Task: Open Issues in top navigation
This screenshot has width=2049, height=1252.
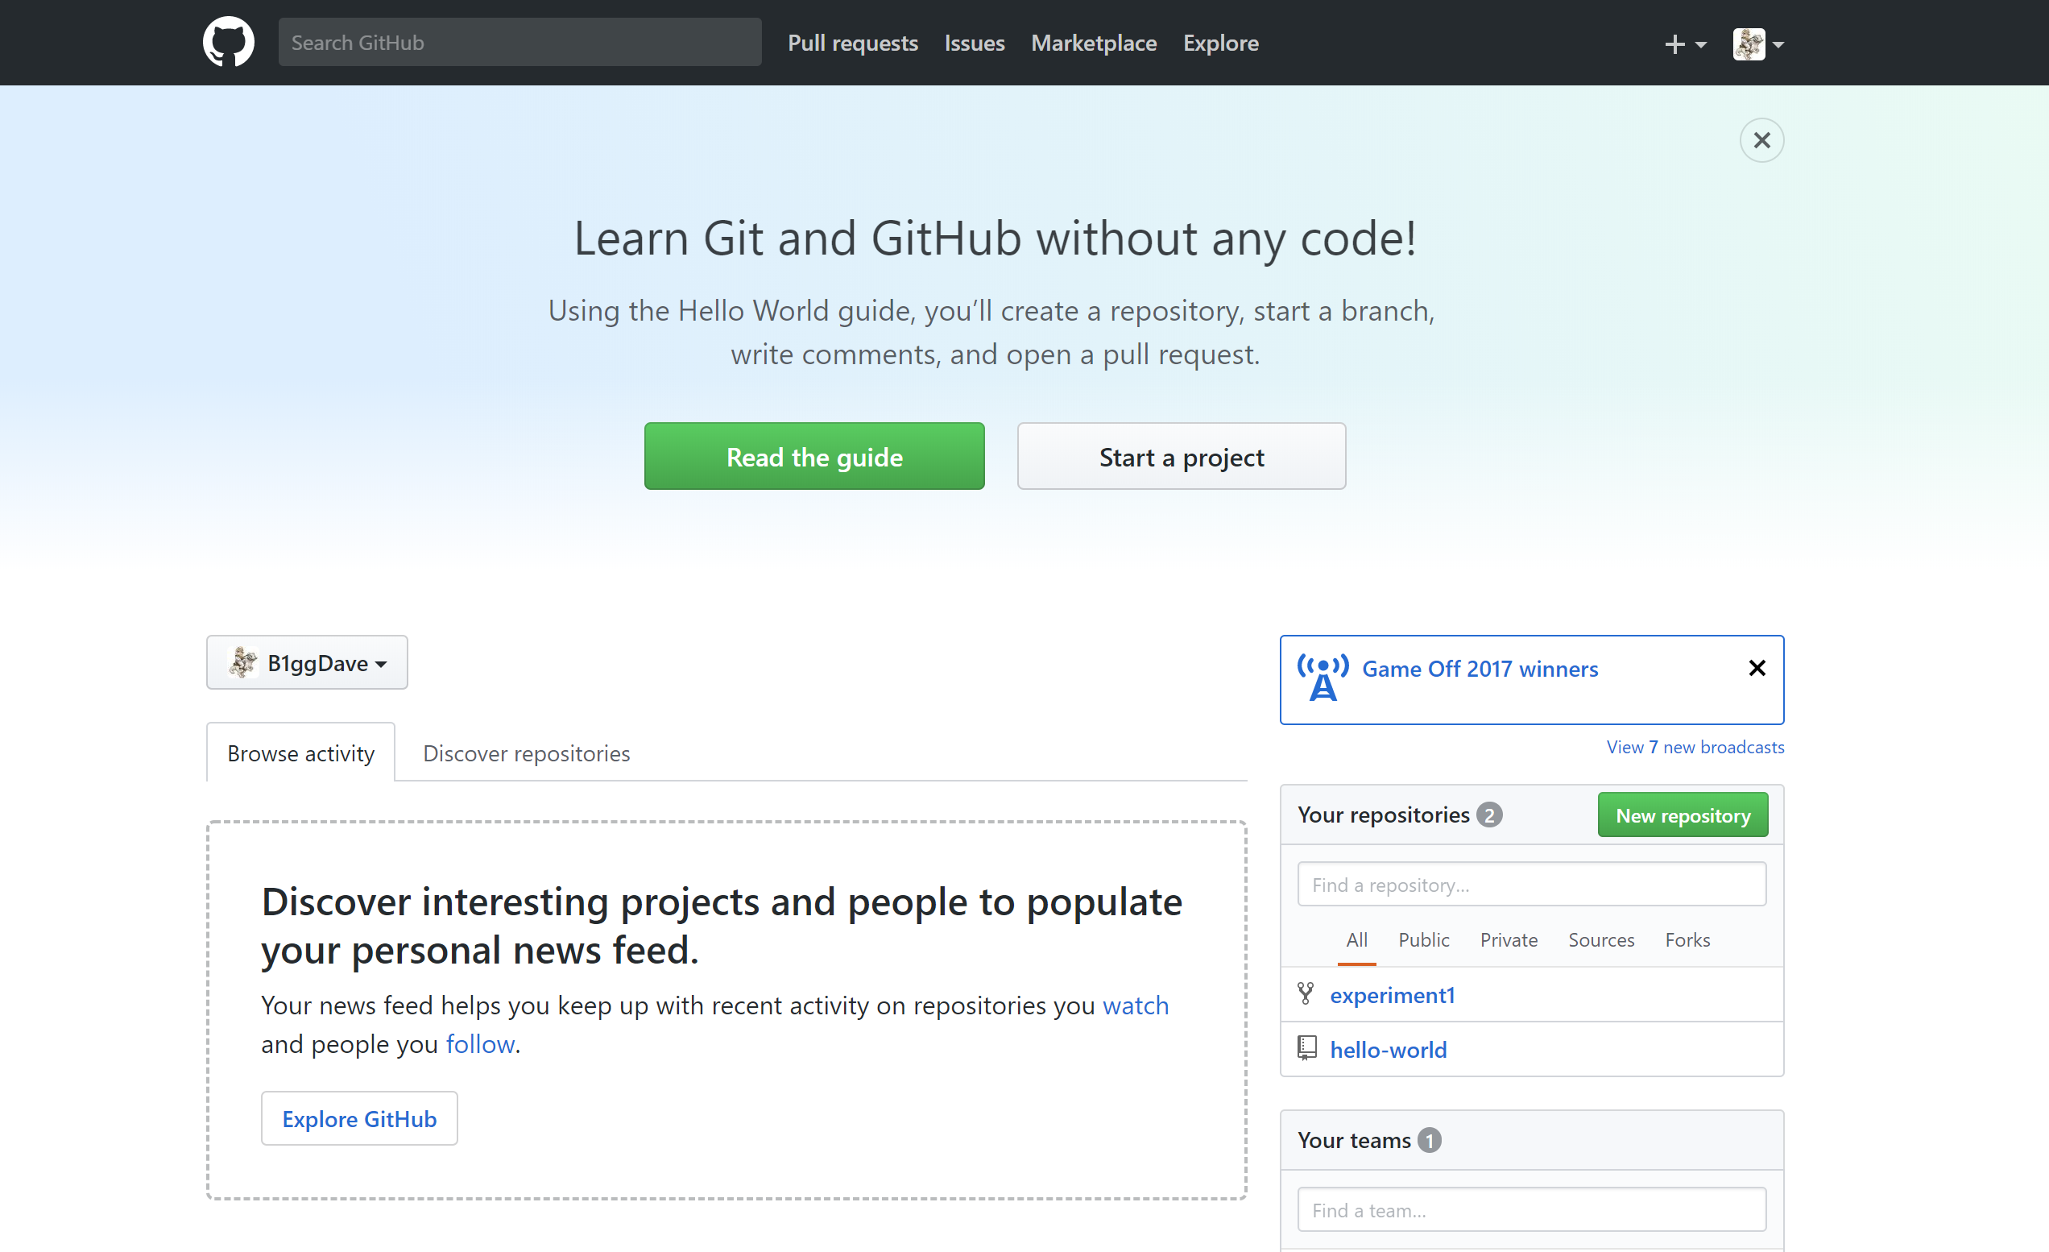Action: pyautogui.click(x=974, y=43)
